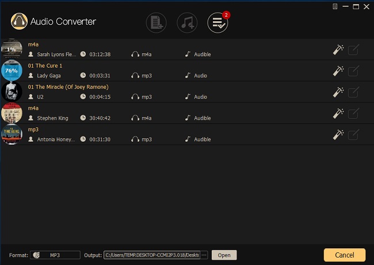This screenshot has width=374, height=265.
Task: Click the Audio Converter title text
Action: point(63,22)
